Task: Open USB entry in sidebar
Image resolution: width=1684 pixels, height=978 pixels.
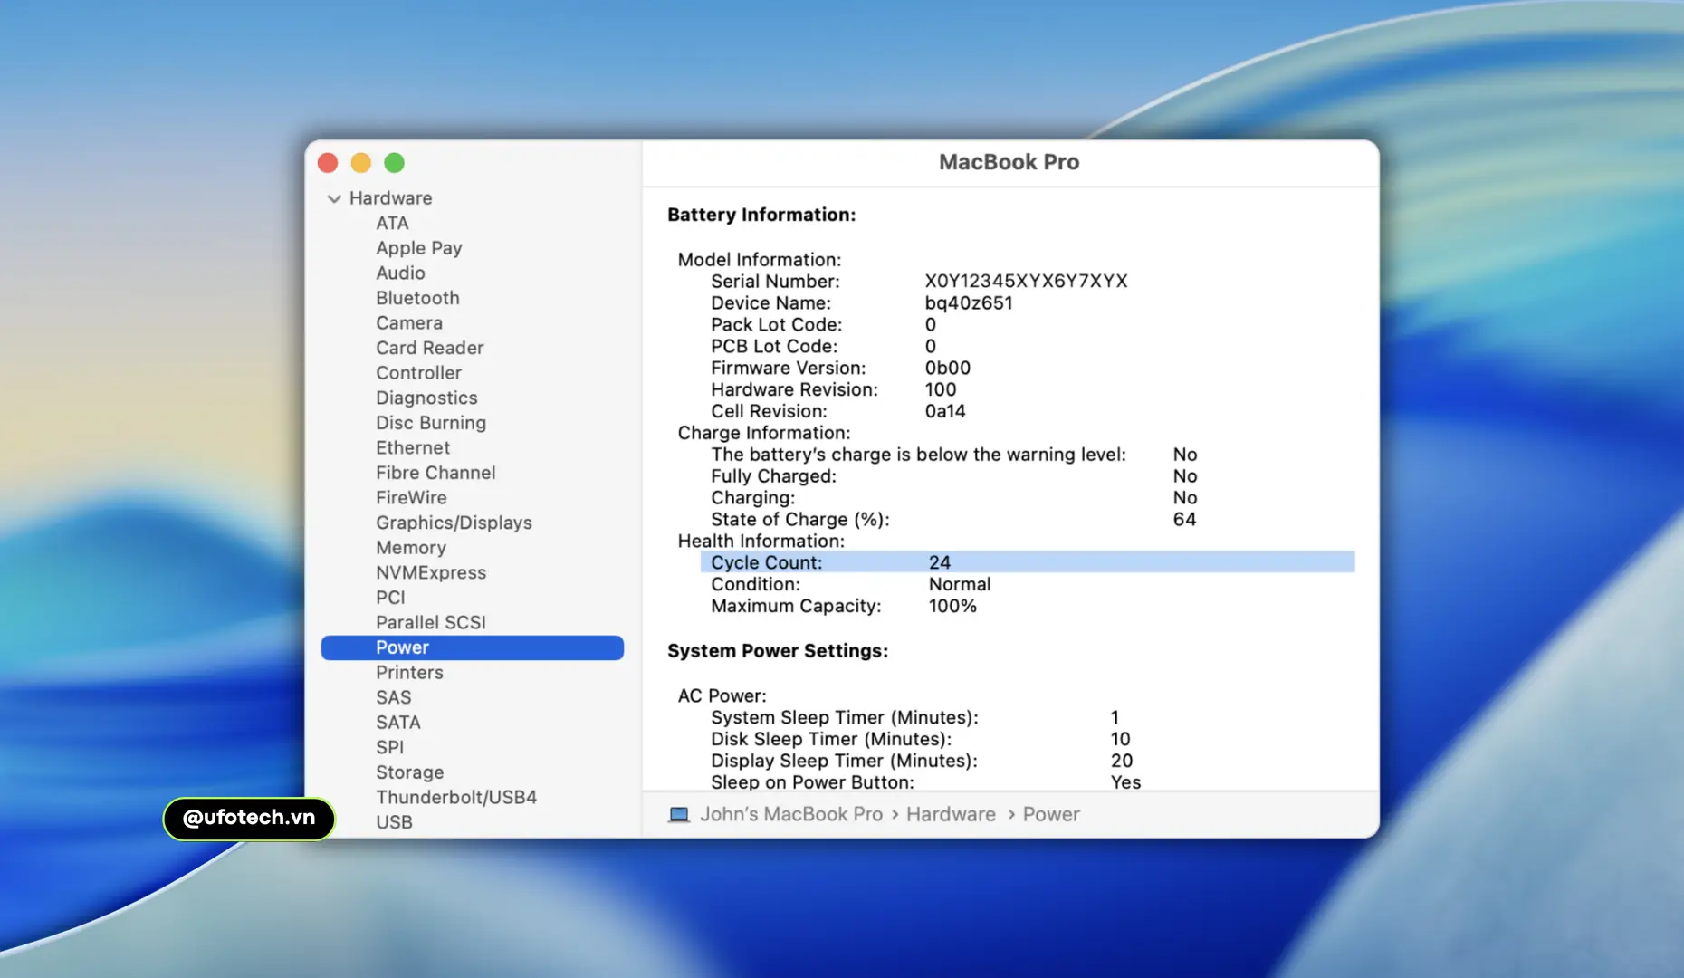Action: coord(394,822)
